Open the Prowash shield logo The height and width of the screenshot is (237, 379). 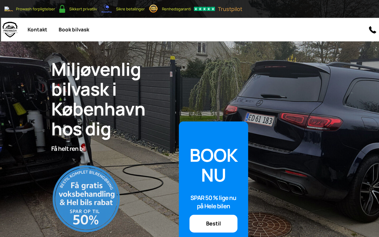[x=10, y=30]
